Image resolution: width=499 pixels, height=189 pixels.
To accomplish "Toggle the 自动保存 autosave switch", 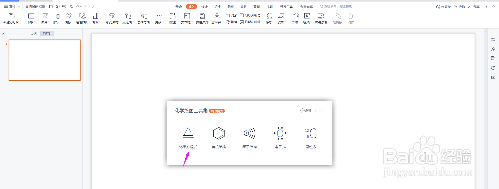I will click(x=42, y=6).
